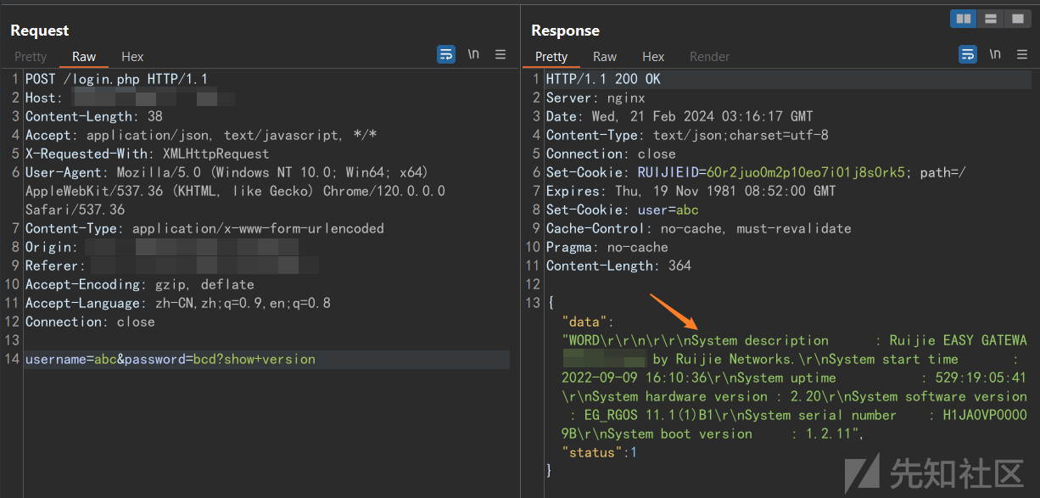Open Raw tab in Request panel
Viewport: 1040px width, 498px height.
[x=84, y=57]
